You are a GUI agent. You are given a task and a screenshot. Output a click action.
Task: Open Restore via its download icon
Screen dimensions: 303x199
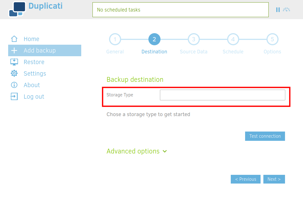(x=14, y=62)
